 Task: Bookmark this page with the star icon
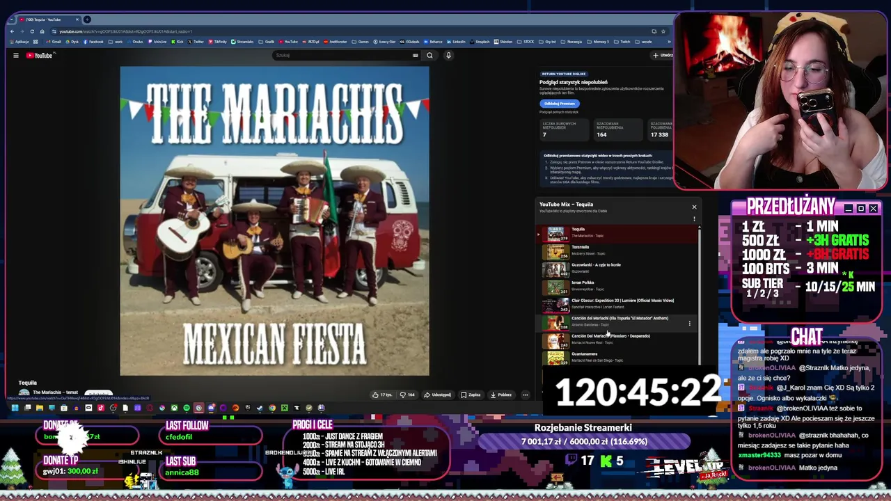[x=663, y=31]
